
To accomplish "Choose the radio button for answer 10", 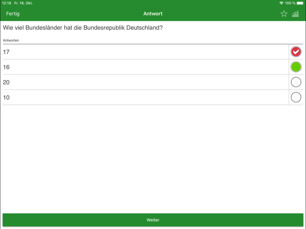I will [296, 97].
